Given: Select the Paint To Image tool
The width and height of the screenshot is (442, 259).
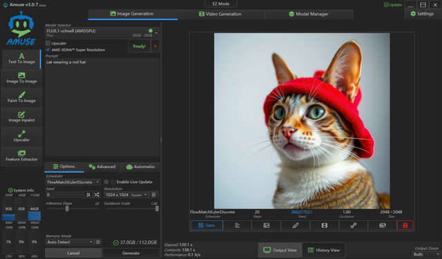Looking at the screenshot, I should pos(21,97).
